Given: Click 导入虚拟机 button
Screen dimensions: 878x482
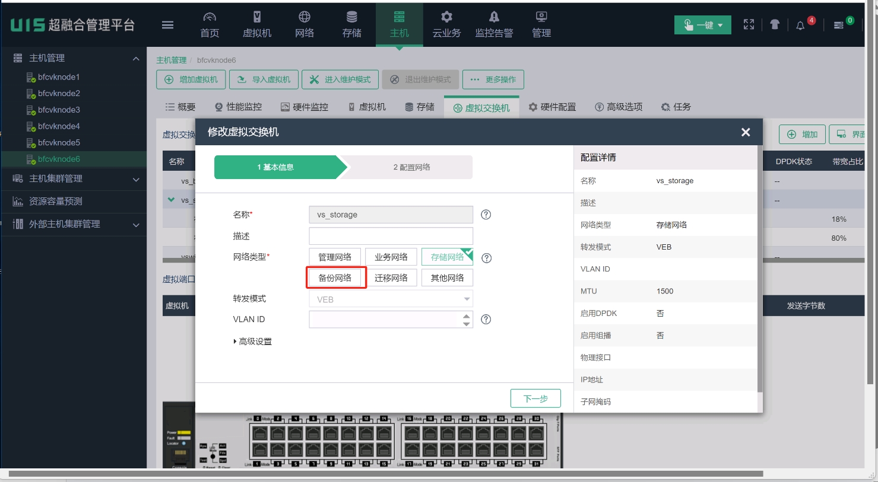Looking at the screenshot, I should click(264, 79).
